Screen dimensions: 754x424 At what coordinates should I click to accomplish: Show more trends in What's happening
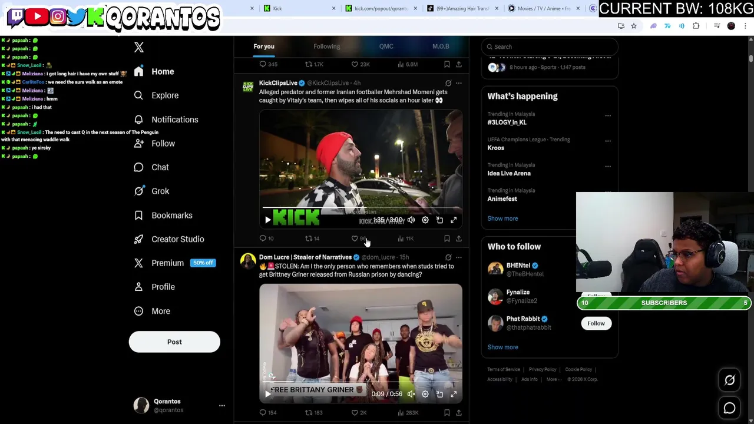[x=502, y=218]
